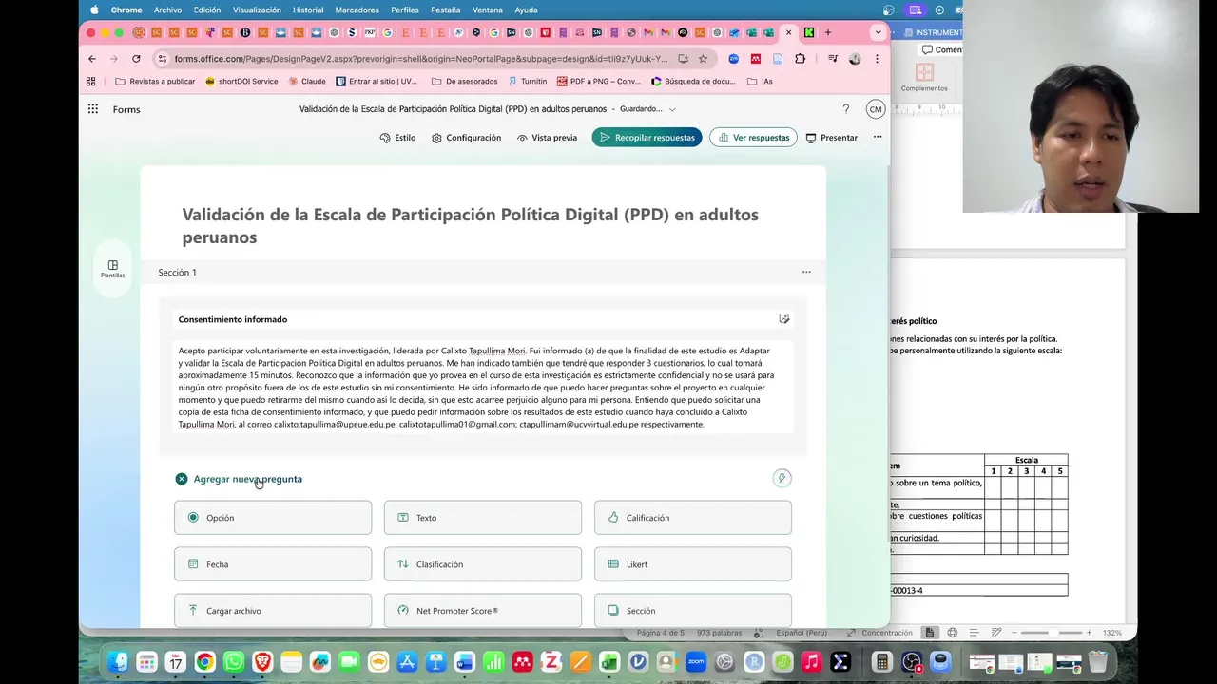
Task: Click the Consentimiento informado edit icon
Action: [784, 318]
